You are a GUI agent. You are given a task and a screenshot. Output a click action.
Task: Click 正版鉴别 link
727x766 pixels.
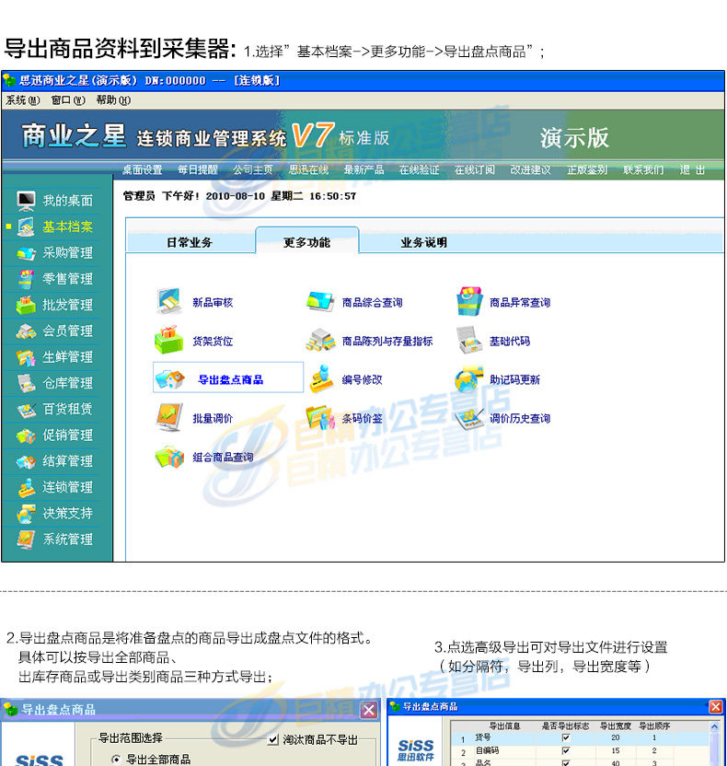(587, 169)
